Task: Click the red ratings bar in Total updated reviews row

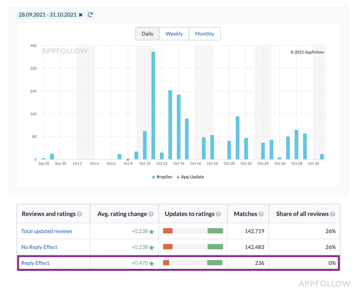Action: pos(168,231)
